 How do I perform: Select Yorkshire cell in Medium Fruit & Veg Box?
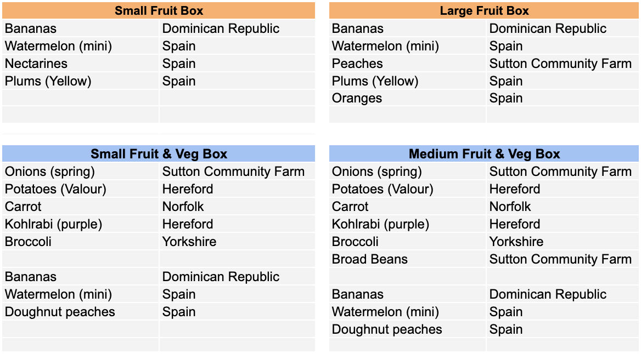563,241
